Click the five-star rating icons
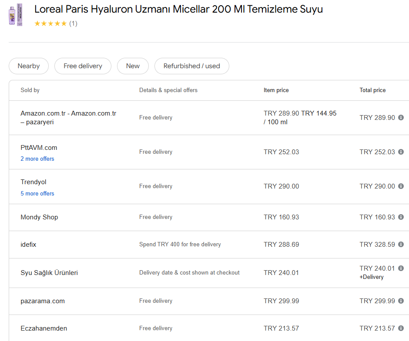409x341 pixels. (x=50, y=24)
